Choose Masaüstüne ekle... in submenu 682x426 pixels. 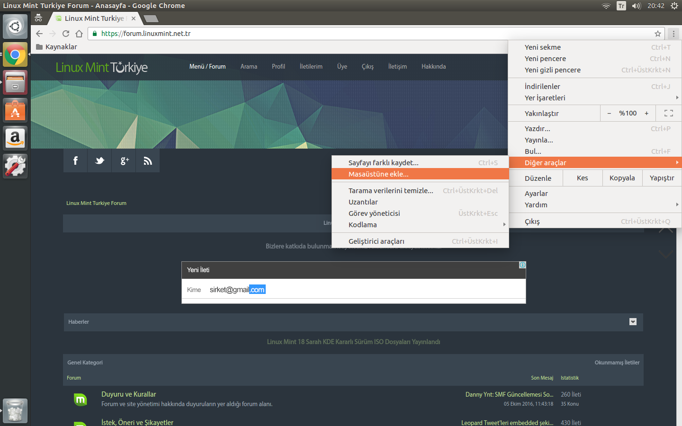tap(420, 174)
